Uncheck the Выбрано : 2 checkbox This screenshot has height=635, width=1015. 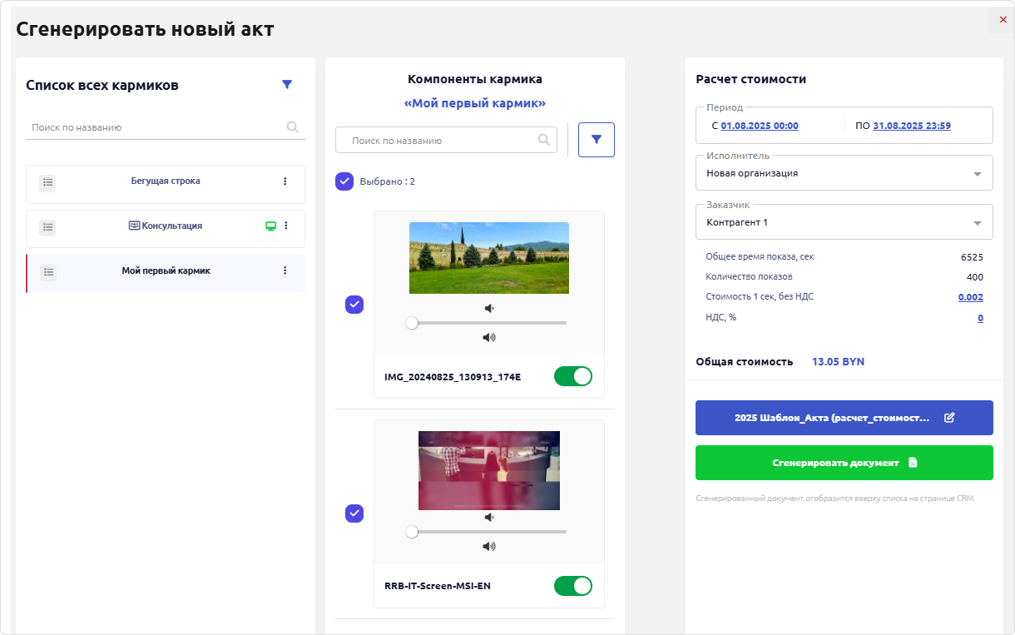[x=344, y=181]
